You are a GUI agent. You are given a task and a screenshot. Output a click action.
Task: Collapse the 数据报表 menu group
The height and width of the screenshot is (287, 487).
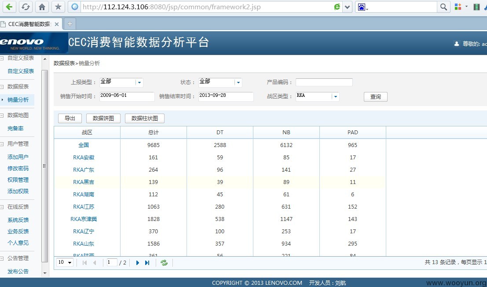coord(2,87)
